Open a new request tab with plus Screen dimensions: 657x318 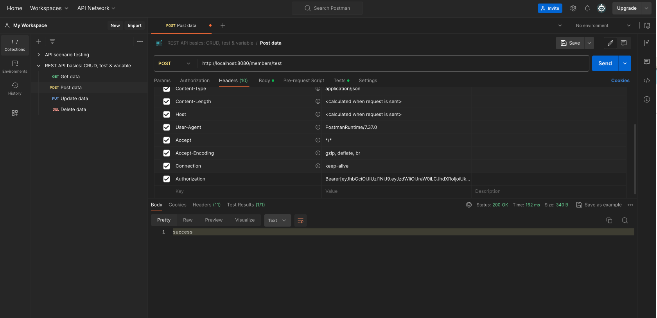223,25
